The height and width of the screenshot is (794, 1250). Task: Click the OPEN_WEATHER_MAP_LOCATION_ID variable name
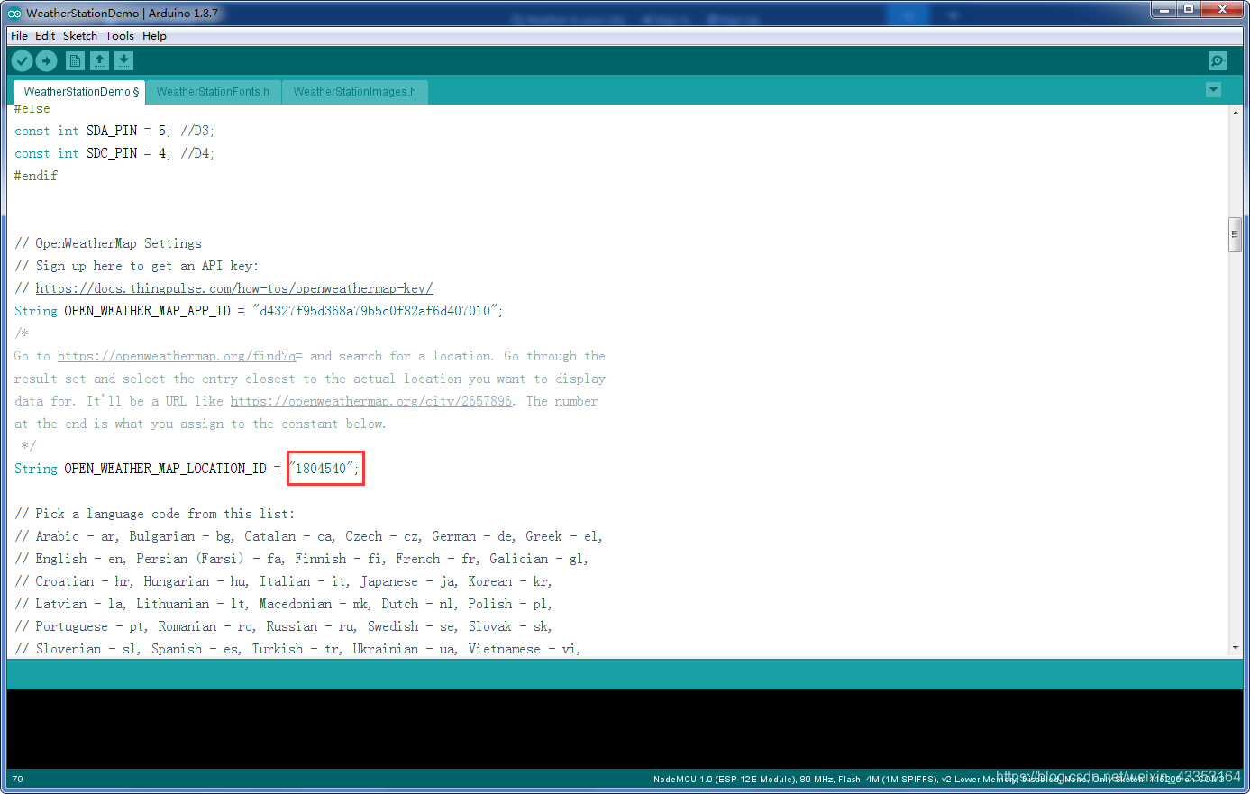[x=165, y=469]
